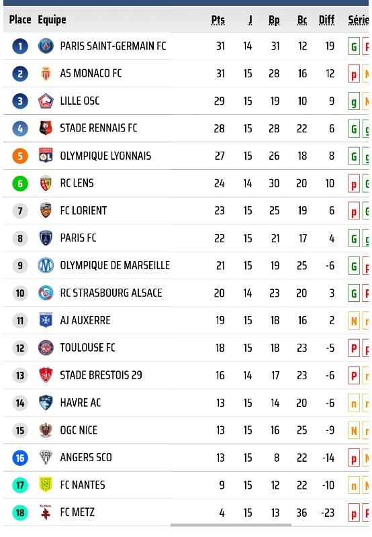Click the orange place 5 badge

point(20,156)
